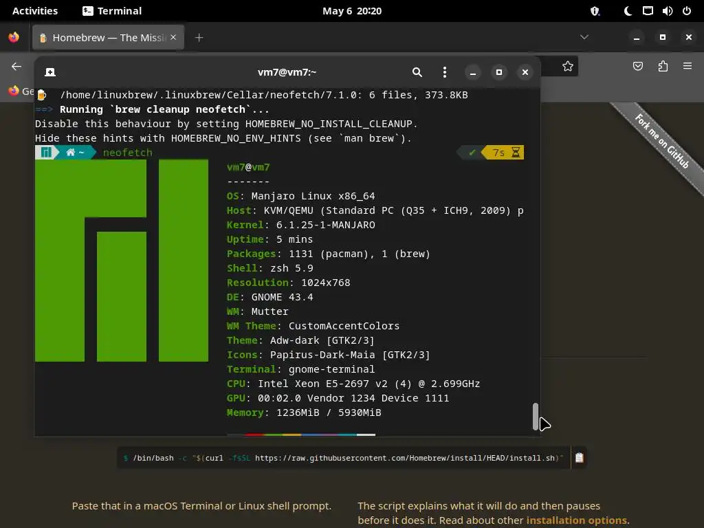Click the vm7@vm7 username in neofetch output
The image size is (704, 528).
pyautogui.click(x=248, y=168)
